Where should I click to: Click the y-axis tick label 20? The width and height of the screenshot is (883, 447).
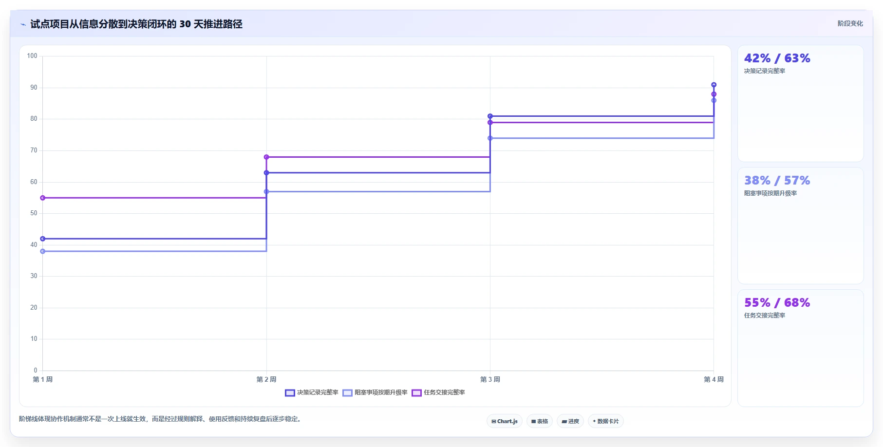(34, 308)
